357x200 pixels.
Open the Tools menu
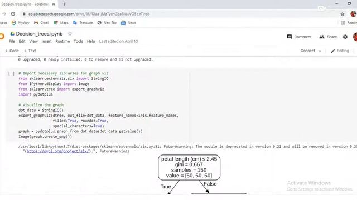78,41
